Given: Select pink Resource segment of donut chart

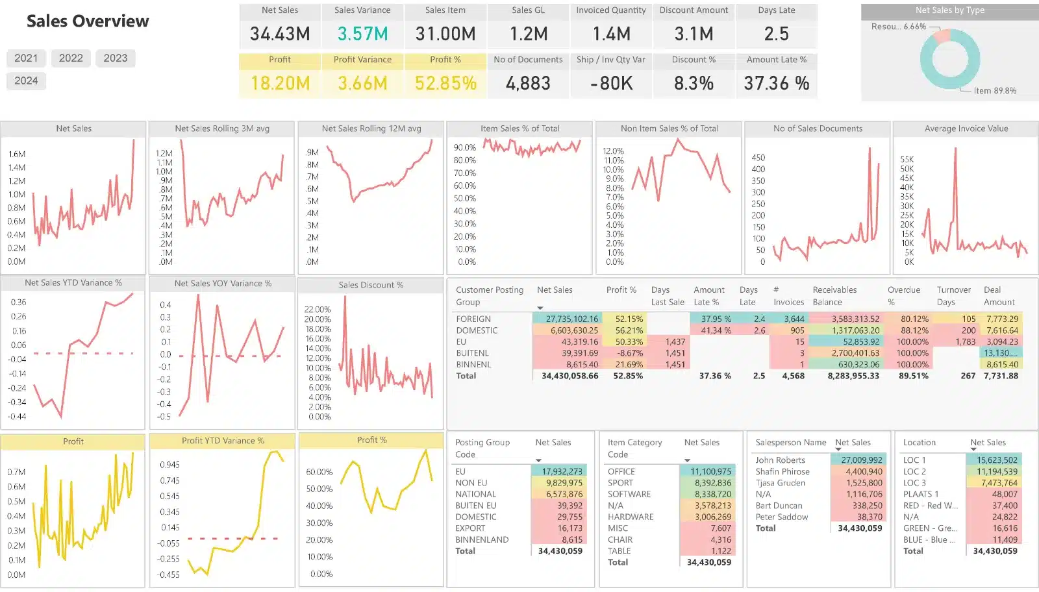Looking at the screenshot, I should pos(941,36).
